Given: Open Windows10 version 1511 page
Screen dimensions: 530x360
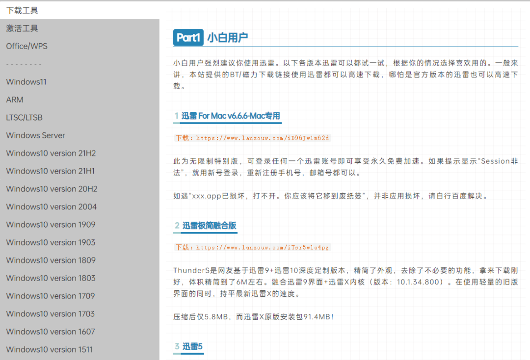Looking at the screenshot, I should (49, 349).
